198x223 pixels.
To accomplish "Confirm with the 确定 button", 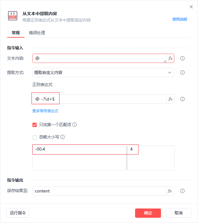I will point(148,213).
